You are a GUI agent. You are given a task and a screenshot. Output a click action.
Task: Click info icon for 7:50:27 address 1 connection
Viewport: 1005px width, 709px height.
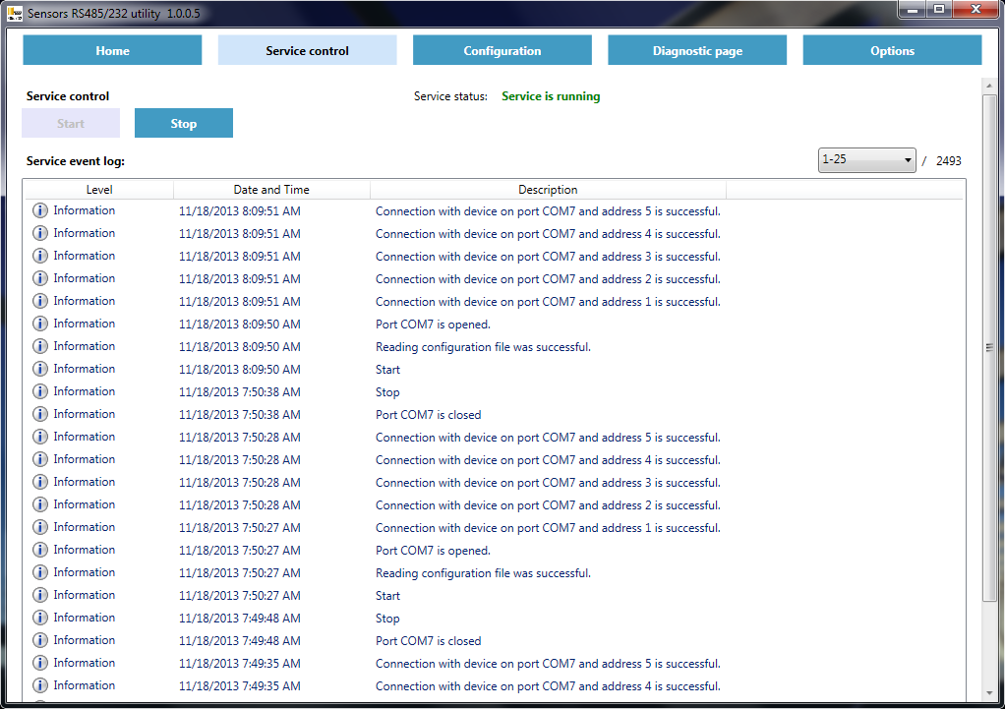[x=39, y=527]
